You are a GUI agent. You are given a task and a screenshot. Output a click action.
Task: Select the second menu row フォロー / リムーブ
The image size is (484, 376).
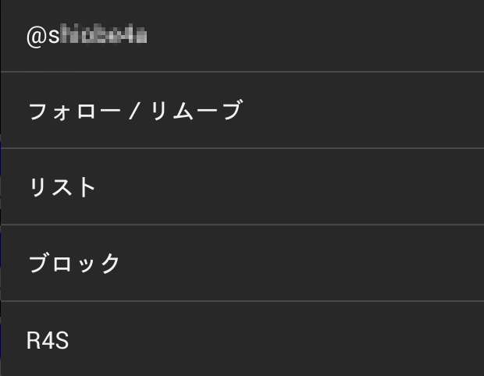pyautogui.click(x=242, y=111)
